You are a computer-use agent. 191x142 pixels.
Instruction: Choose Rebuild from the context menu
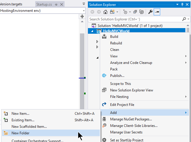[145, 43]
